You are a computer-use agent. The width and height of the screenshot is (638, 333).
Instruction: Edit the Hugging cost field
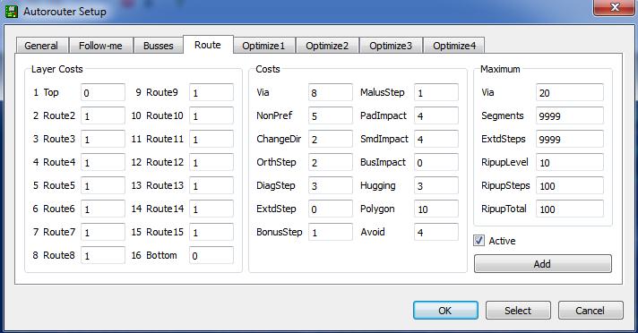[x=436, y=186]
